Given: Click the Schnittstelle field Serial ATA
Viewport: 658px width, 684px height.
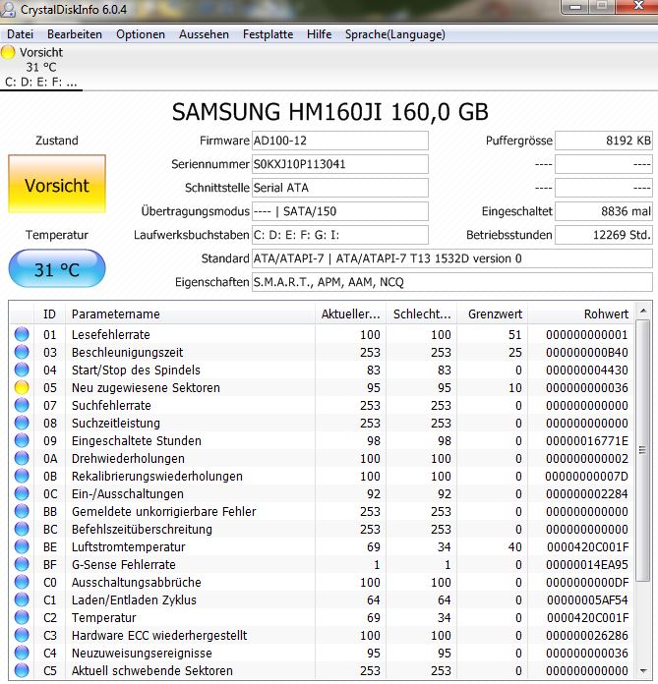Looking at the screenshot, I should 340,188.
